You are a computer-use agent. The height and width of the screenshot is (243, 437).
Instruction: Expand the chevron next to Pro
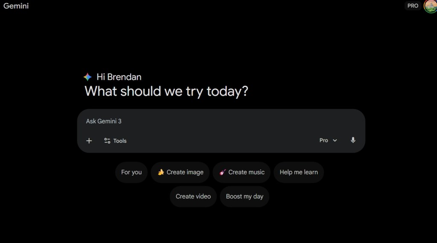[335, 140]
